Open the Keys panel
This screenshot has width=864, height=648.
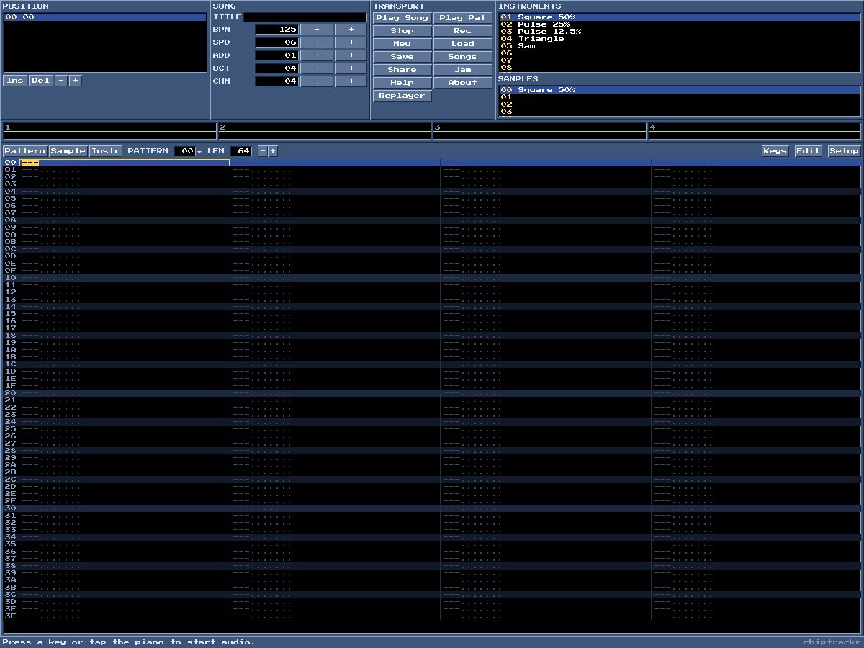pos(775,151)
